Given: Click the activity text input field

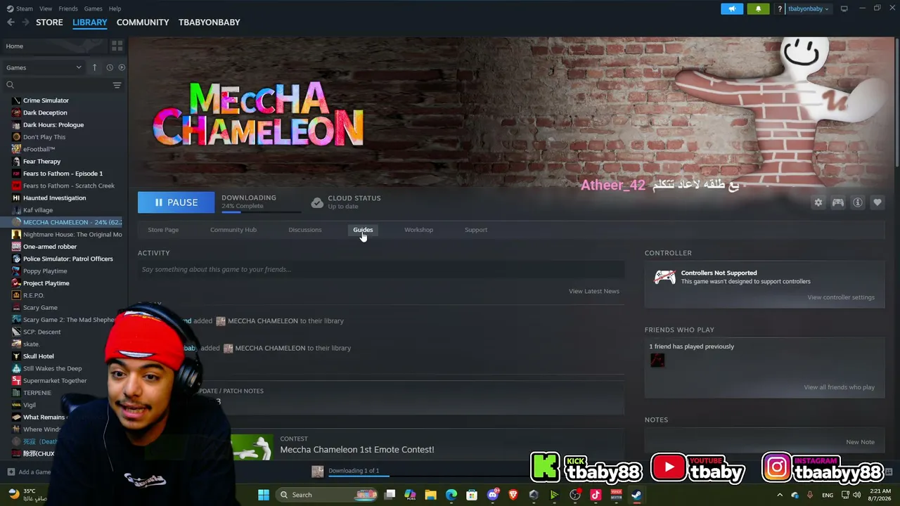Looking at the screenshot, I should tap(381, 269).
